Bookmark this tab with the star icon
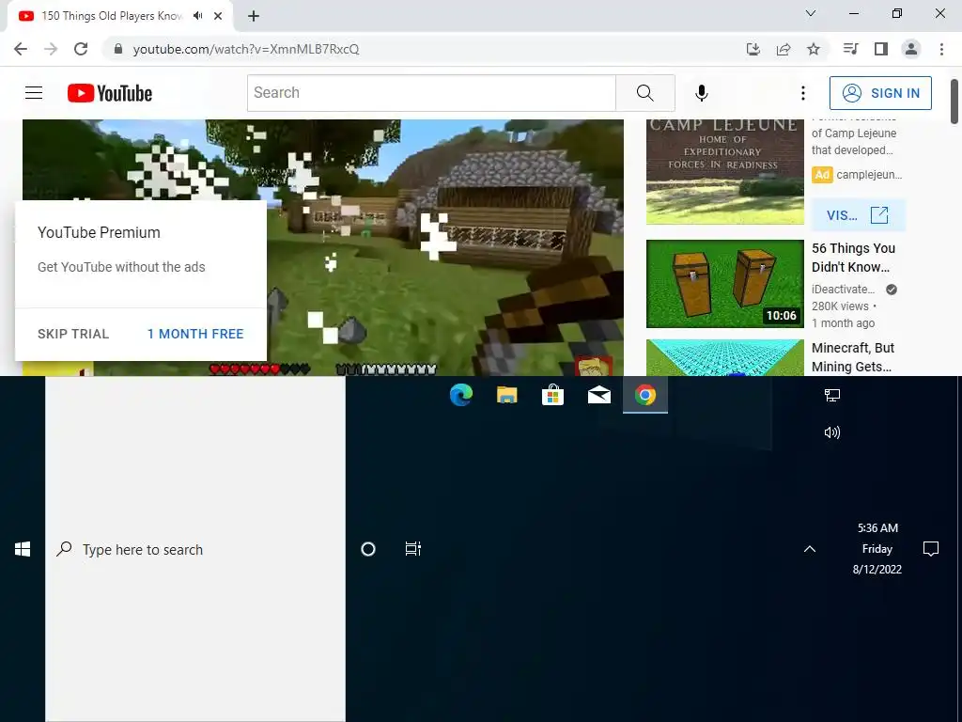 pyautogui.click(x=814, y=49)
